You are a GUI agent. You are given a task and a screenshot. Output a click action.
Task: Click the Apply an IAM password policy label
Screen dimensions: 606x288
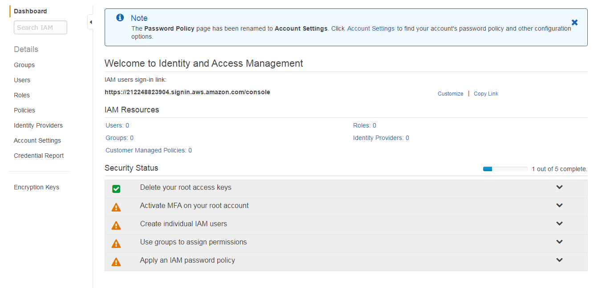(187, 260)
